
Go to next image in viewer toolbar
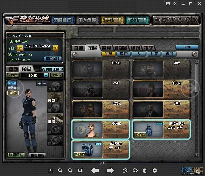pos(110,170)
